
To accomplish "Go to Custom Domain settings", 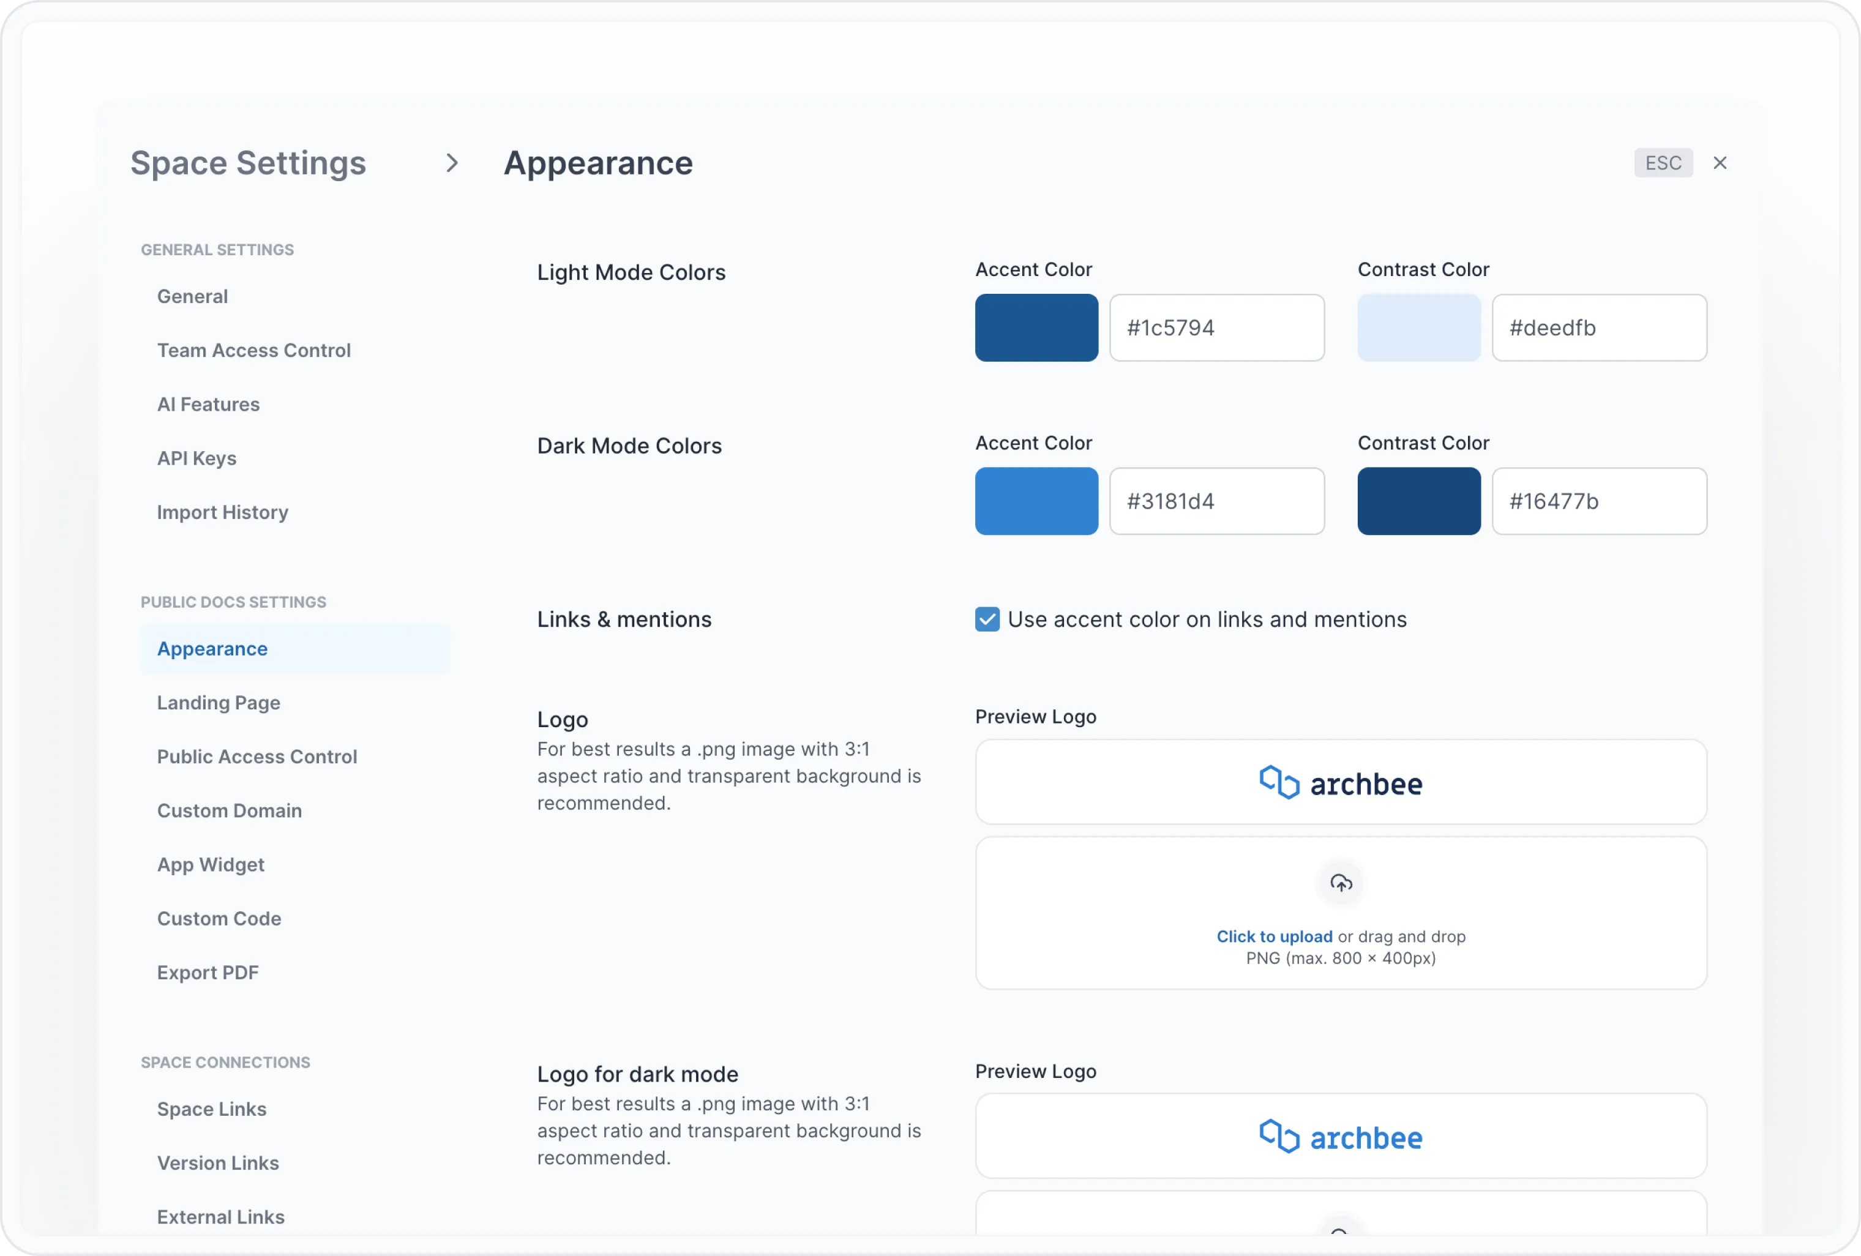I will click(229, 811).
